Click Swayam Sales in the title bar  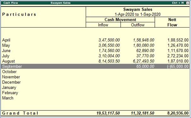[61, 3]
